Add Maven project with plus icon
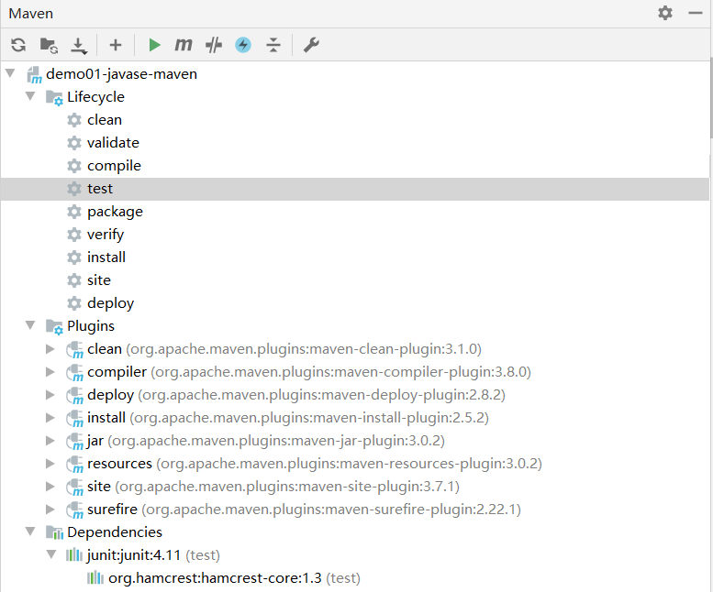The width and height of the screenshot is (713, 592). pyautogui.click(x=116, y=45)
